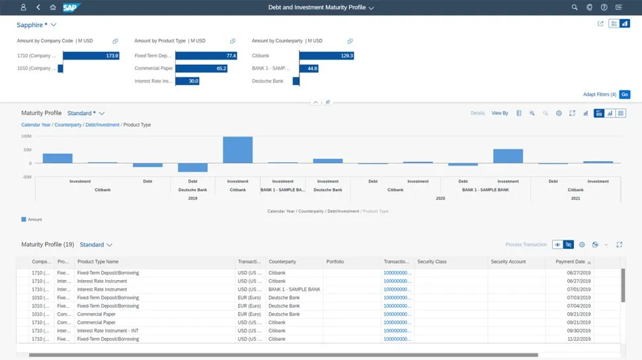Click Adapt Filters (4) link
642x360 pixels.
tap(599, 94)
